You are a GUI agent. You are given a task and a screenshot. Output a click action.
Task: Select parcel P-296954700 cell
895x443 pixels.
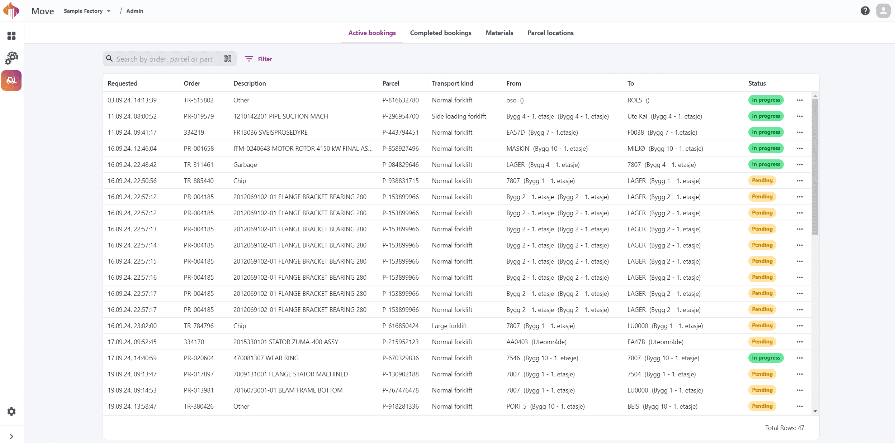pos(400,116)
